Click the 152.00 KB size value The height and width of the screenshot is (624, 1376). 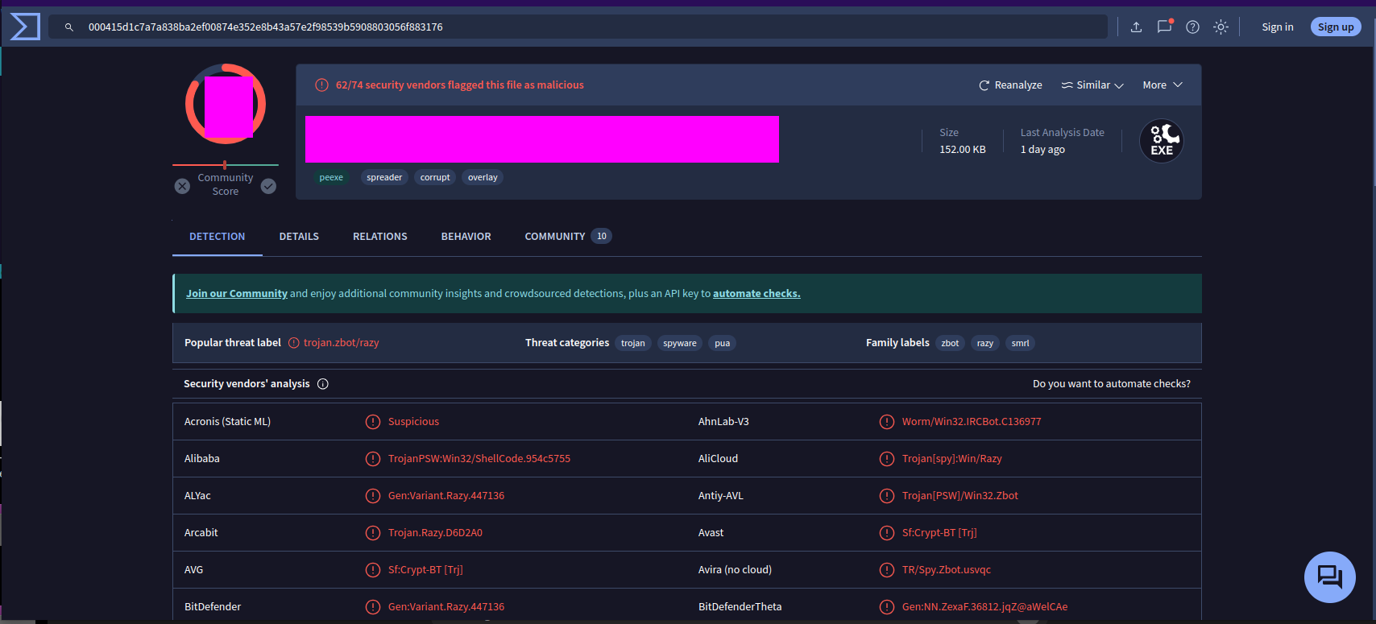click(x=963, y=150)
